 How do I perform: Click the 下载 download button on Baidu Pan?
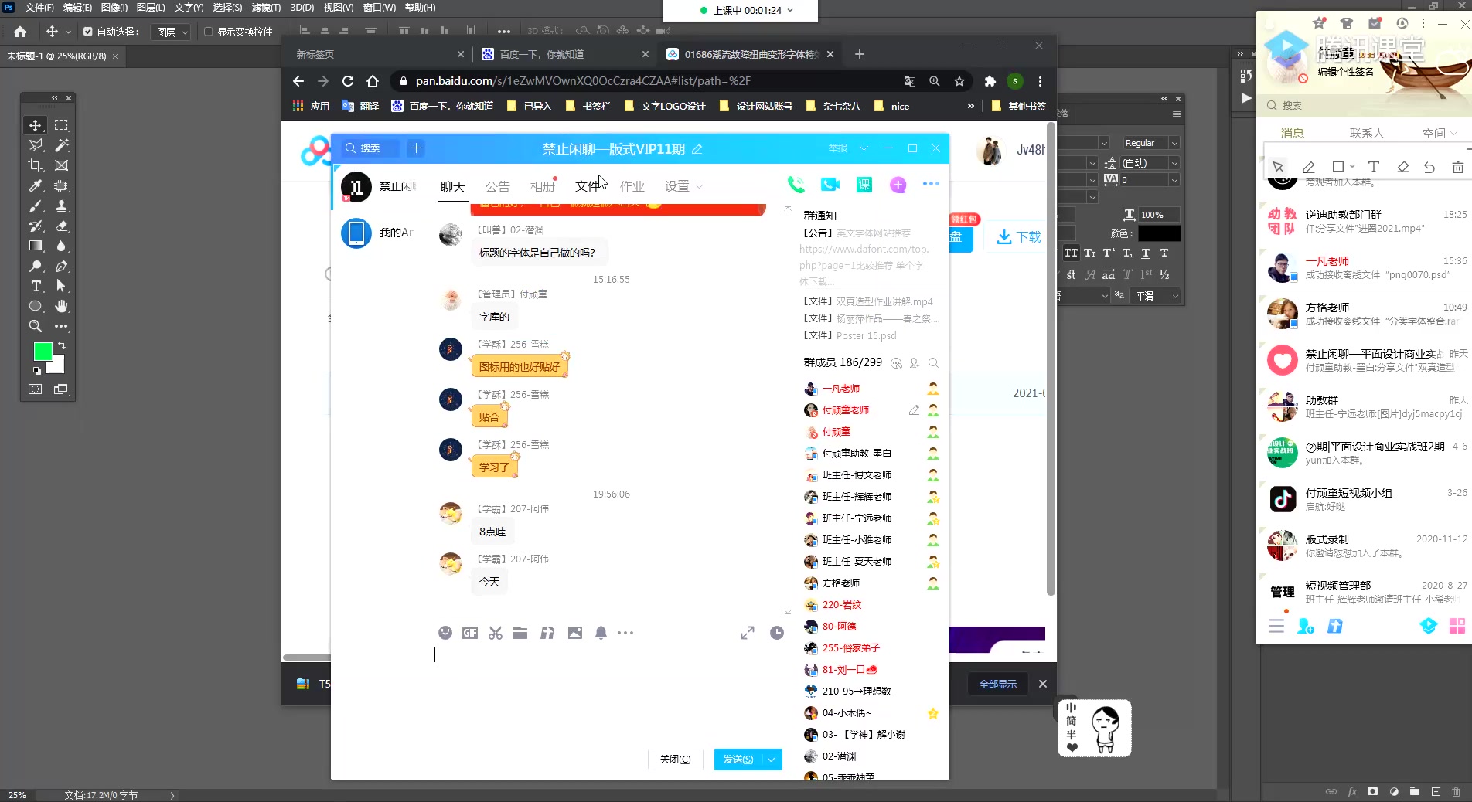pyautogui.click(x=1019, y=236)
